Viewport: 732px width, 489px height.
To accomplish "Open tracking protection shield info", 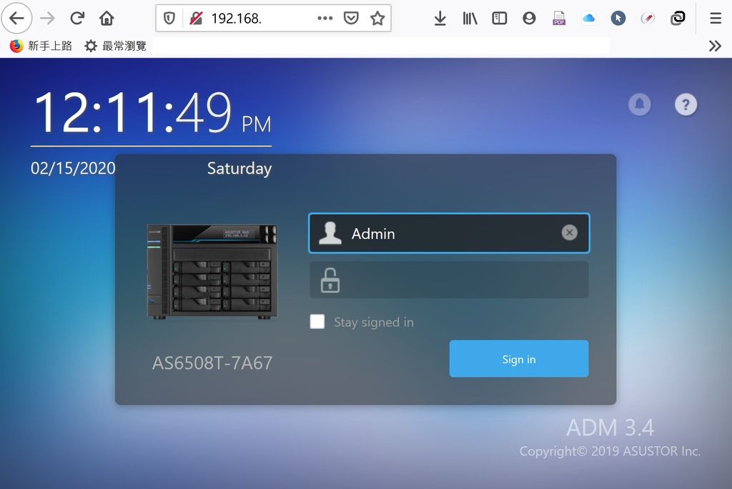I will point(169,18).
